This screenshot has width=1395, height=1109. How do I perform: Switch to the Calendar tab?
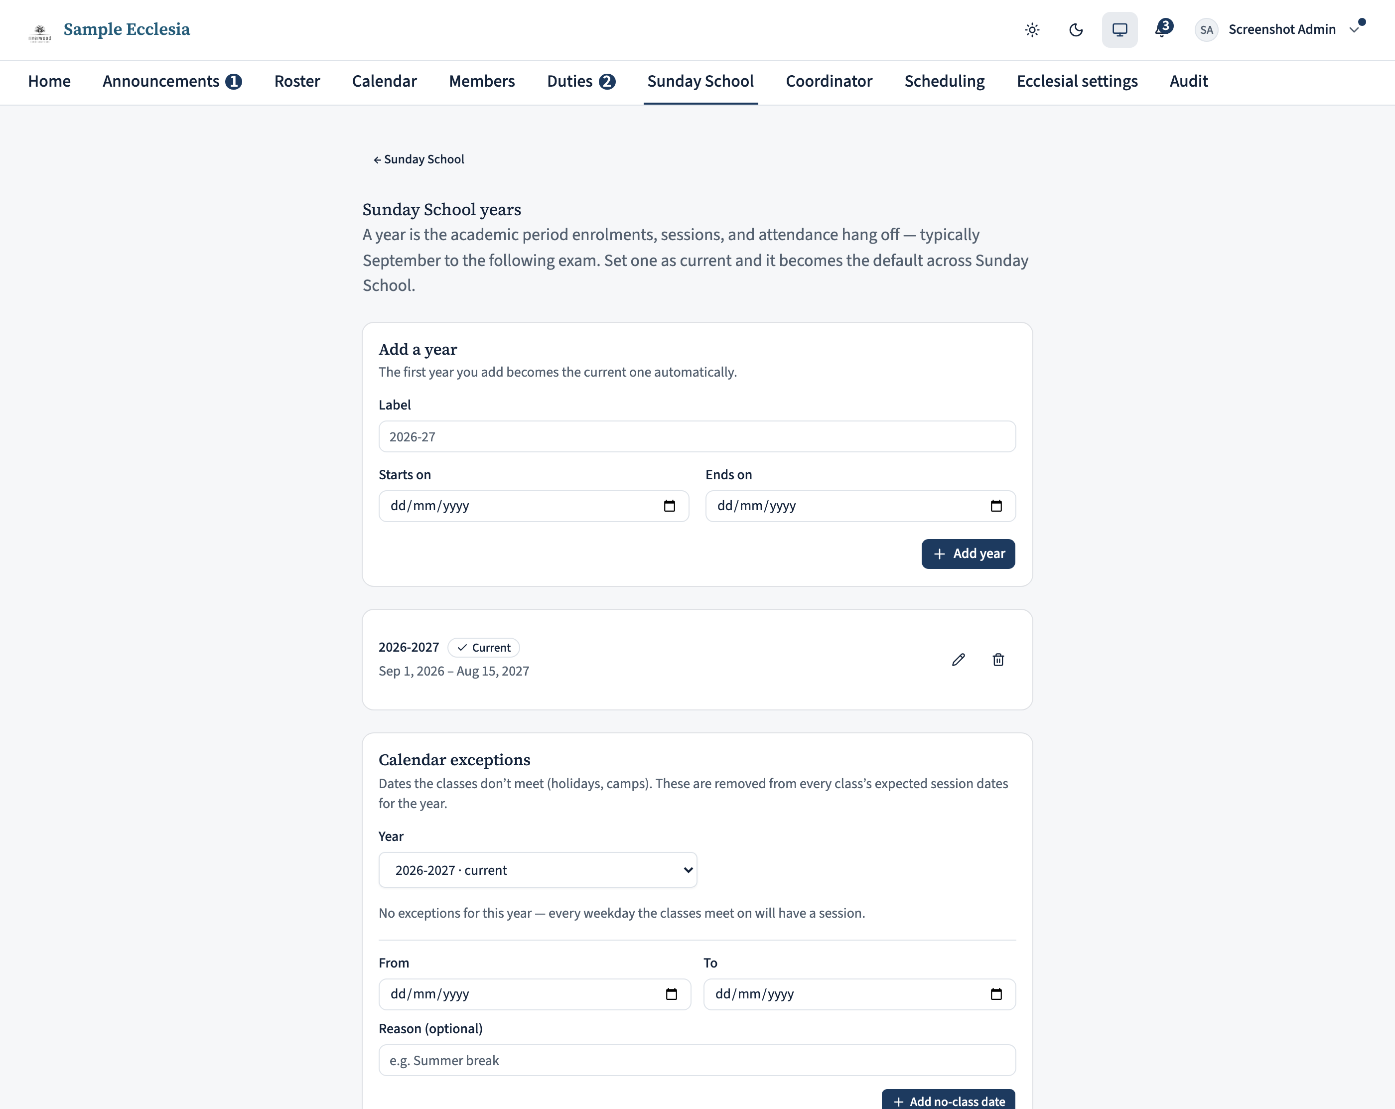point(384,81)
